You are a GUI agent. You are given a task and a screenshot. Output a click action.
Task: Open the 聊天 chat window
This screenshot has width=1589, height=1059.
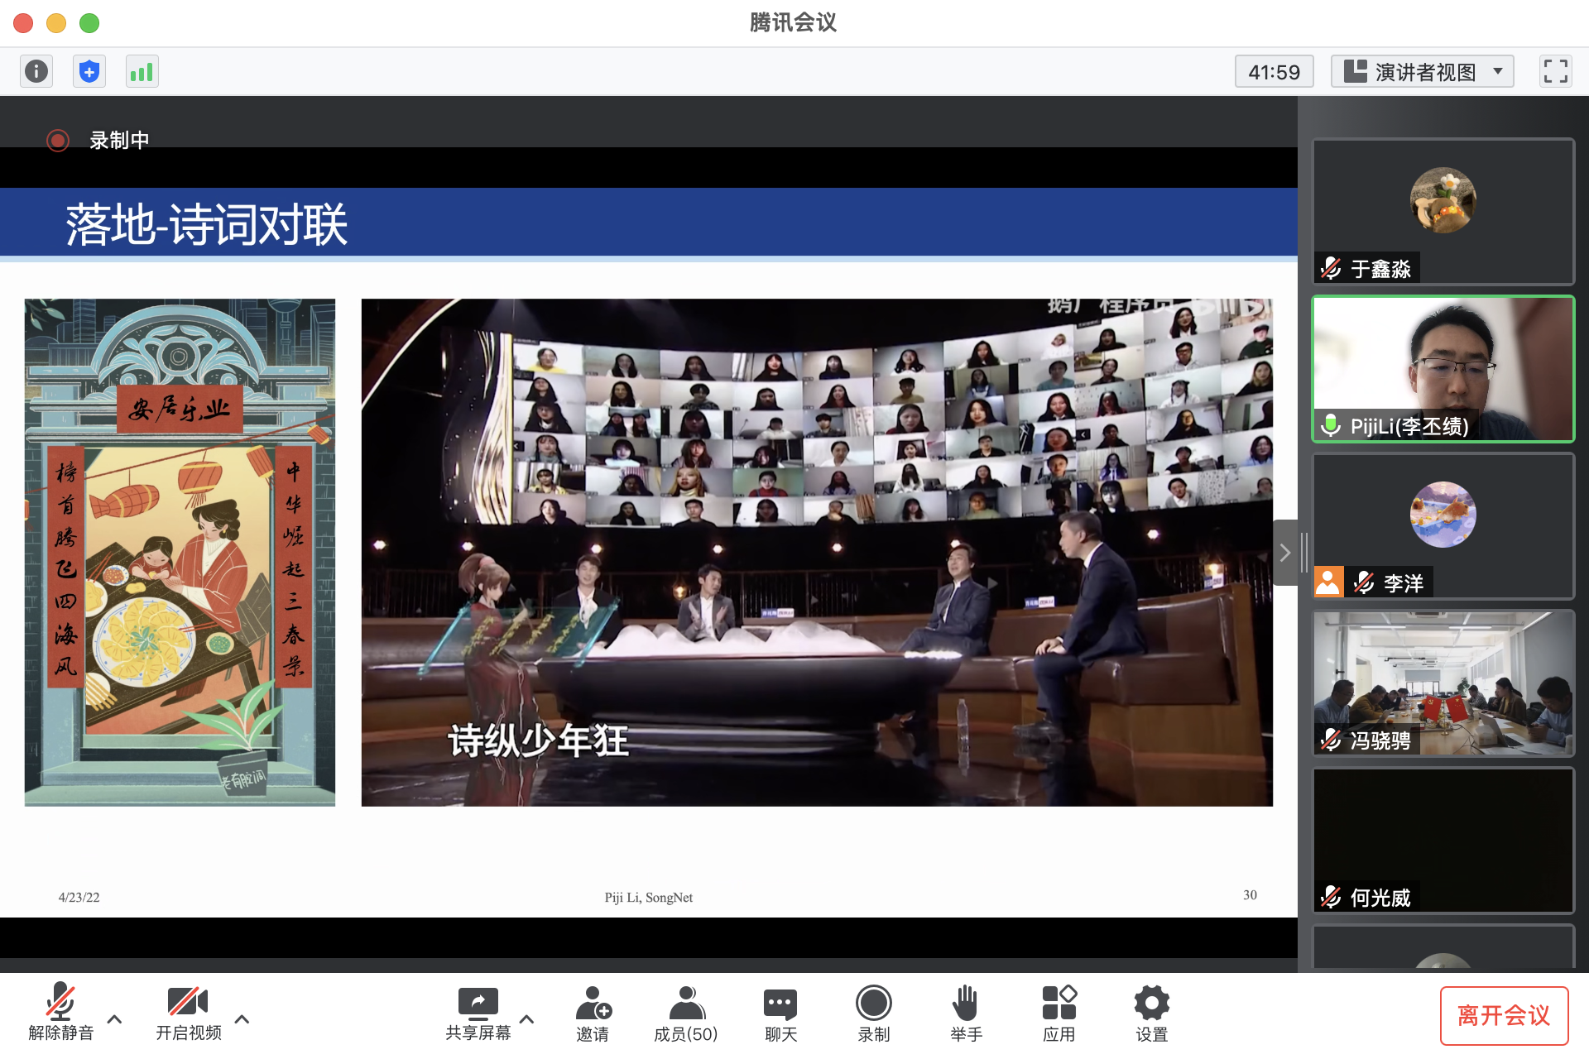pyautogui.click(x=780, y=1013)
